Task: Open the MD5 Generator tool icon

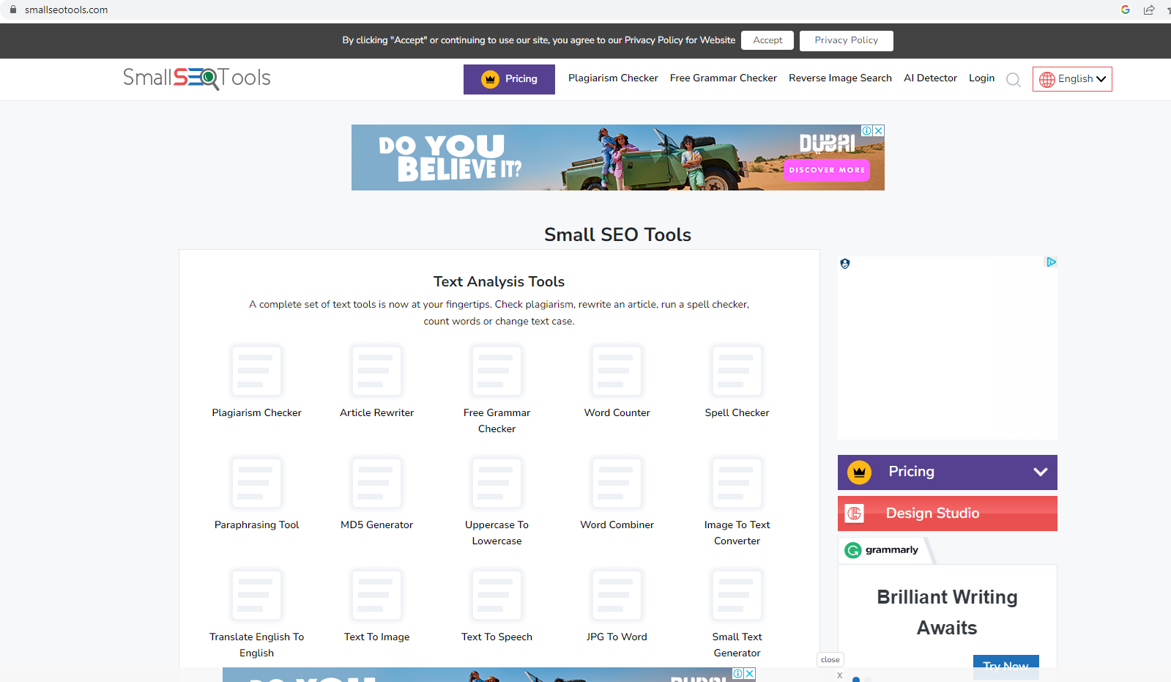Action: (376, 483)
